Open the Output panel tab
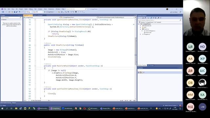 tap(14, 103)
